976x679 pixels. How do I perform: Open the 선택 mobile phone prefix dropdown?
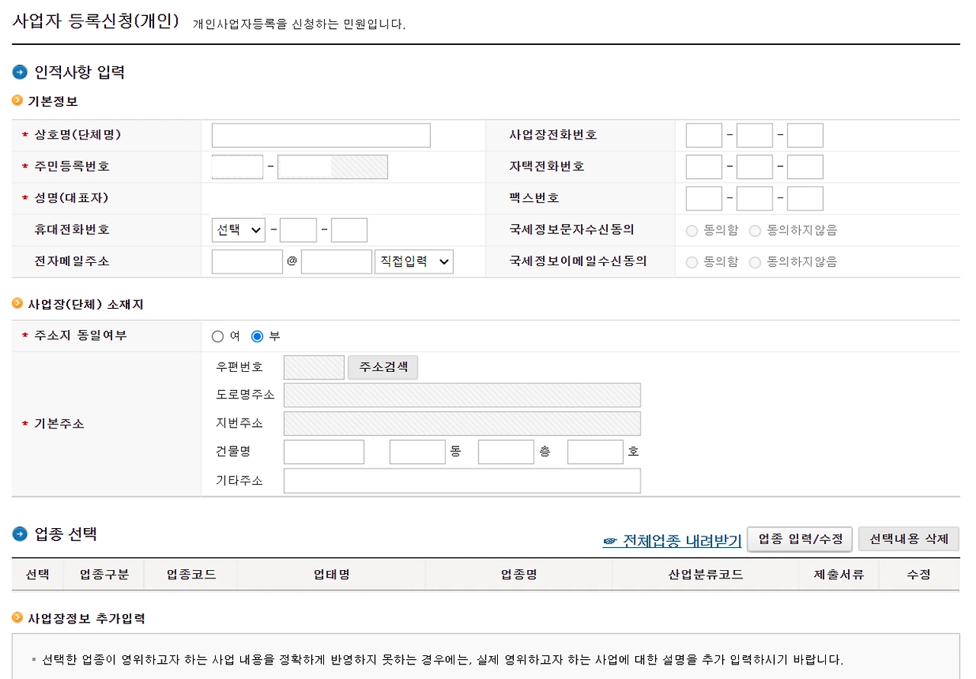[x=238, y=229]
